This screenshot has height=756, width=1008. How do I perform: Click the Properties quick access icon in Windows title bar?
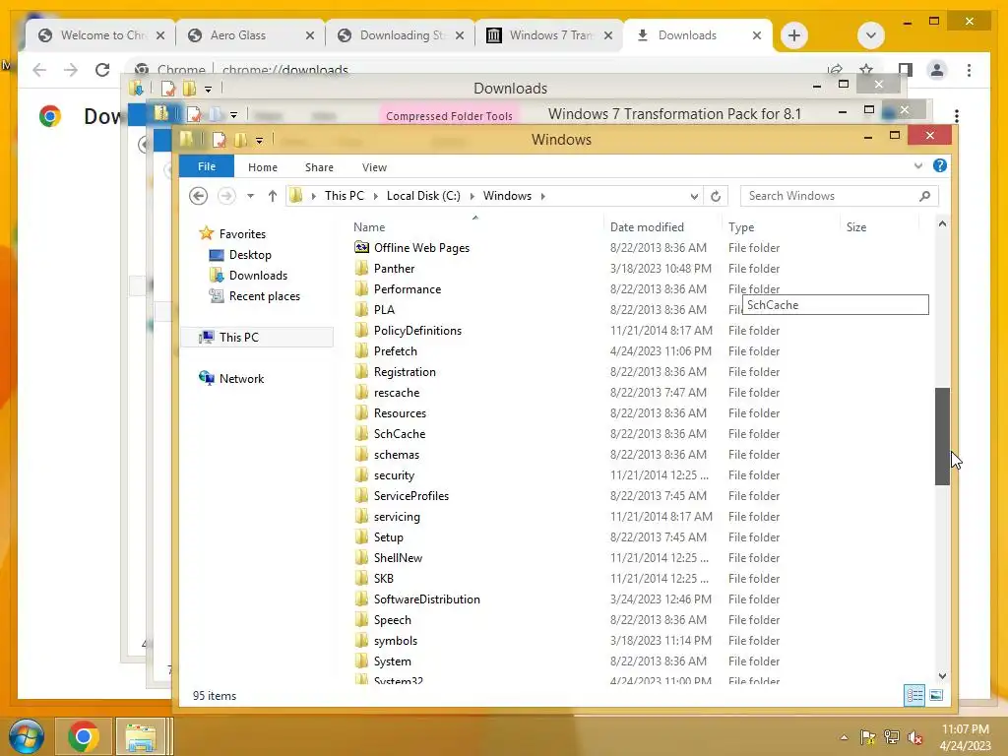(x=220, y=140)
